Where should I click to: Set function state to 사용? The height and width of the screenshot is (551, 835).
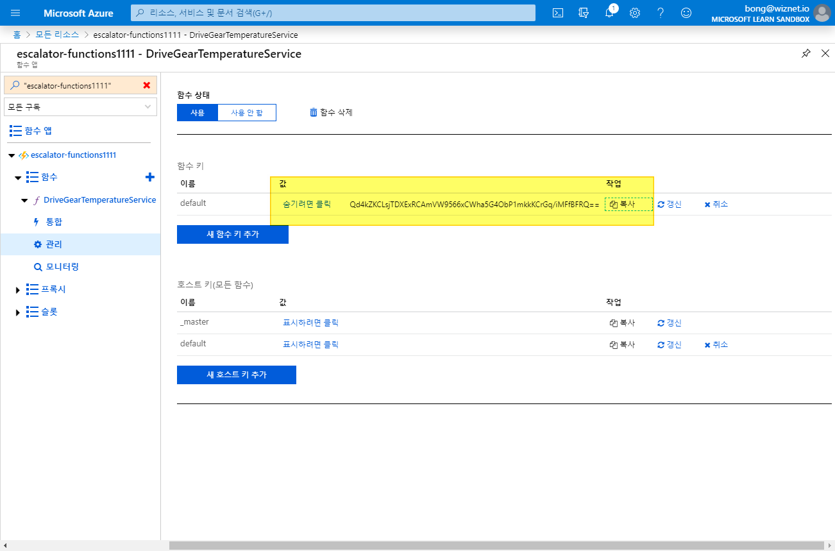(x=198, y=112)
